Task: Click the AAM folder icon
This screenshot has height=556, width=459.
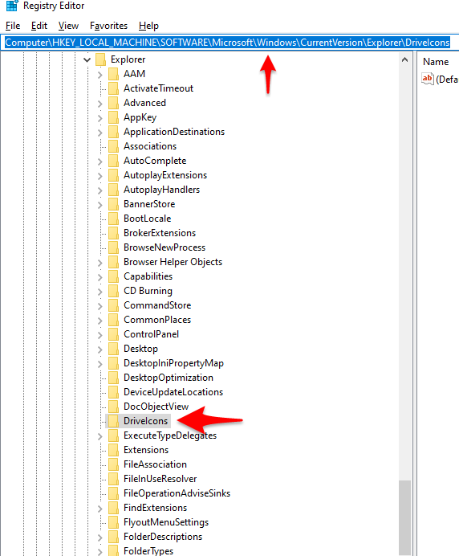Action: [x=113, y=74]
